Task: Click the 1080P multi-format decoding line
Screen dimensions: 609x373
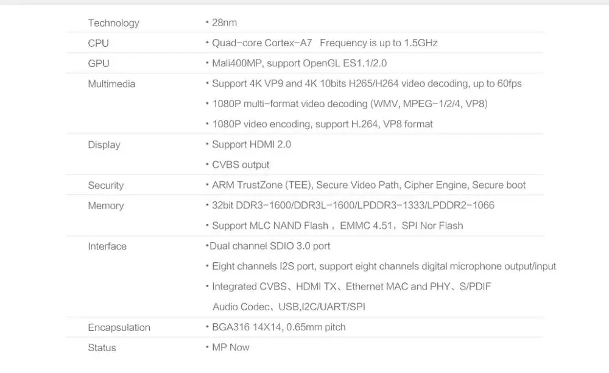Action: click(x=350, y=103)
